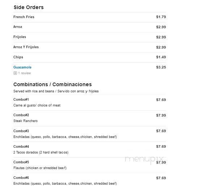Open the 1 review link
This screenshot has height=189, width=209.
coord(25,73)
